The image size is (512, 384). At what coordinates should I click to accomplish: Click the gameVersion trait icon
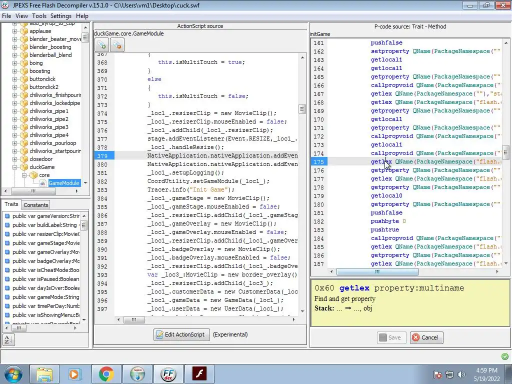click(x=7, y=216)
